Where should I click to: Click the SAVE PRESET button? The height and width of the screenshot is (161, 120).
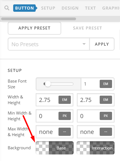88,28
